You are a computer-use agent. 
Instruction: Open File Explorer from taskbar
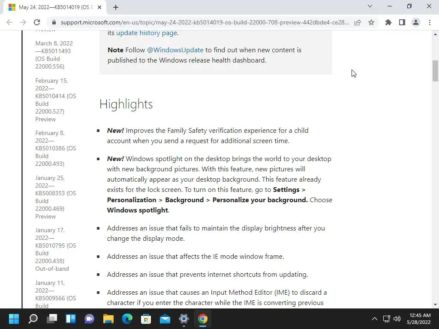coord(108,319)
